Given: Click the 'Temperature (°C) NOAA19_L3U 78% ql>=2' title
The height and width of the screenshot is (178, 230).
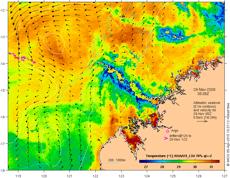Looking at the screenshot, I should pos(179,156).
